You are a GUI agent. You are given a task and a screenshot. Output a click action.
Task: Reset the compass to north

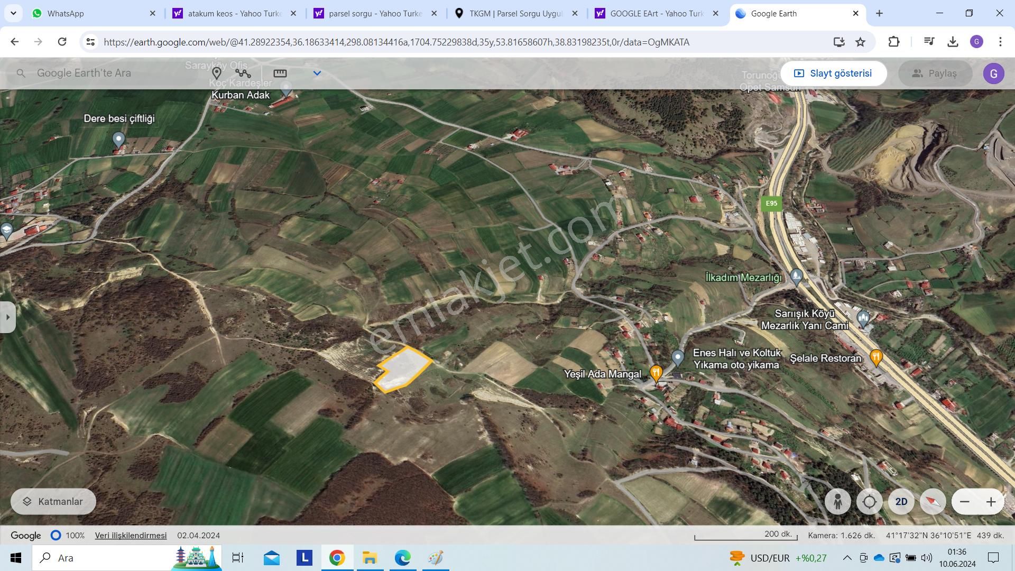932,501
